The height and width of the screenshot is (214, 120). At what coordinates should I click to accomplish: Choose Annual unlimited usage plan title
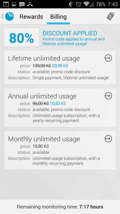pyautogui.click(x=42, y=96)
